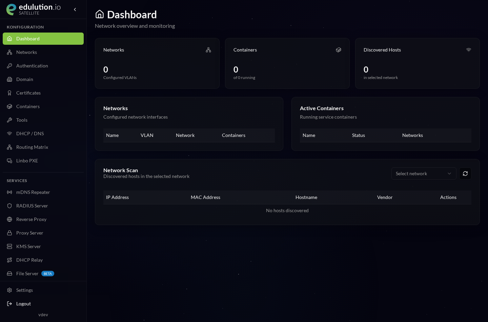Open Containers from the sidebar
The image size is (488, 322).
[43, 106]
